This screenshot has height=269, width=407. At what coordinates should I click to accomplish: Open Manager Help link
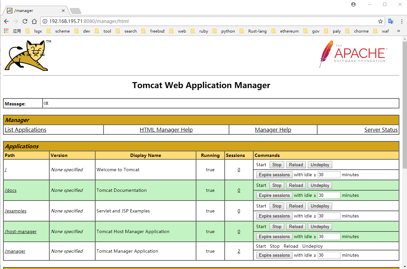[x=273, y=130]
